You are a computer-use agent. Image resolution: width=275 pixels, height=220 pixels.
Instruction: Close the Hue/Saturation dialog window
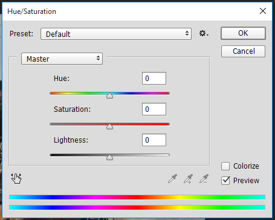(x=263, y=11)
